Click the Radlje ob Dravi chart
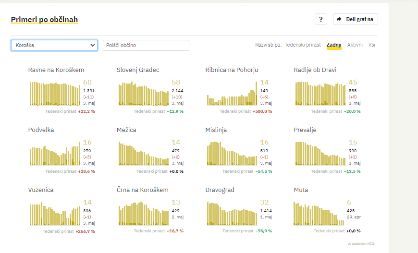 coord(320,94)
